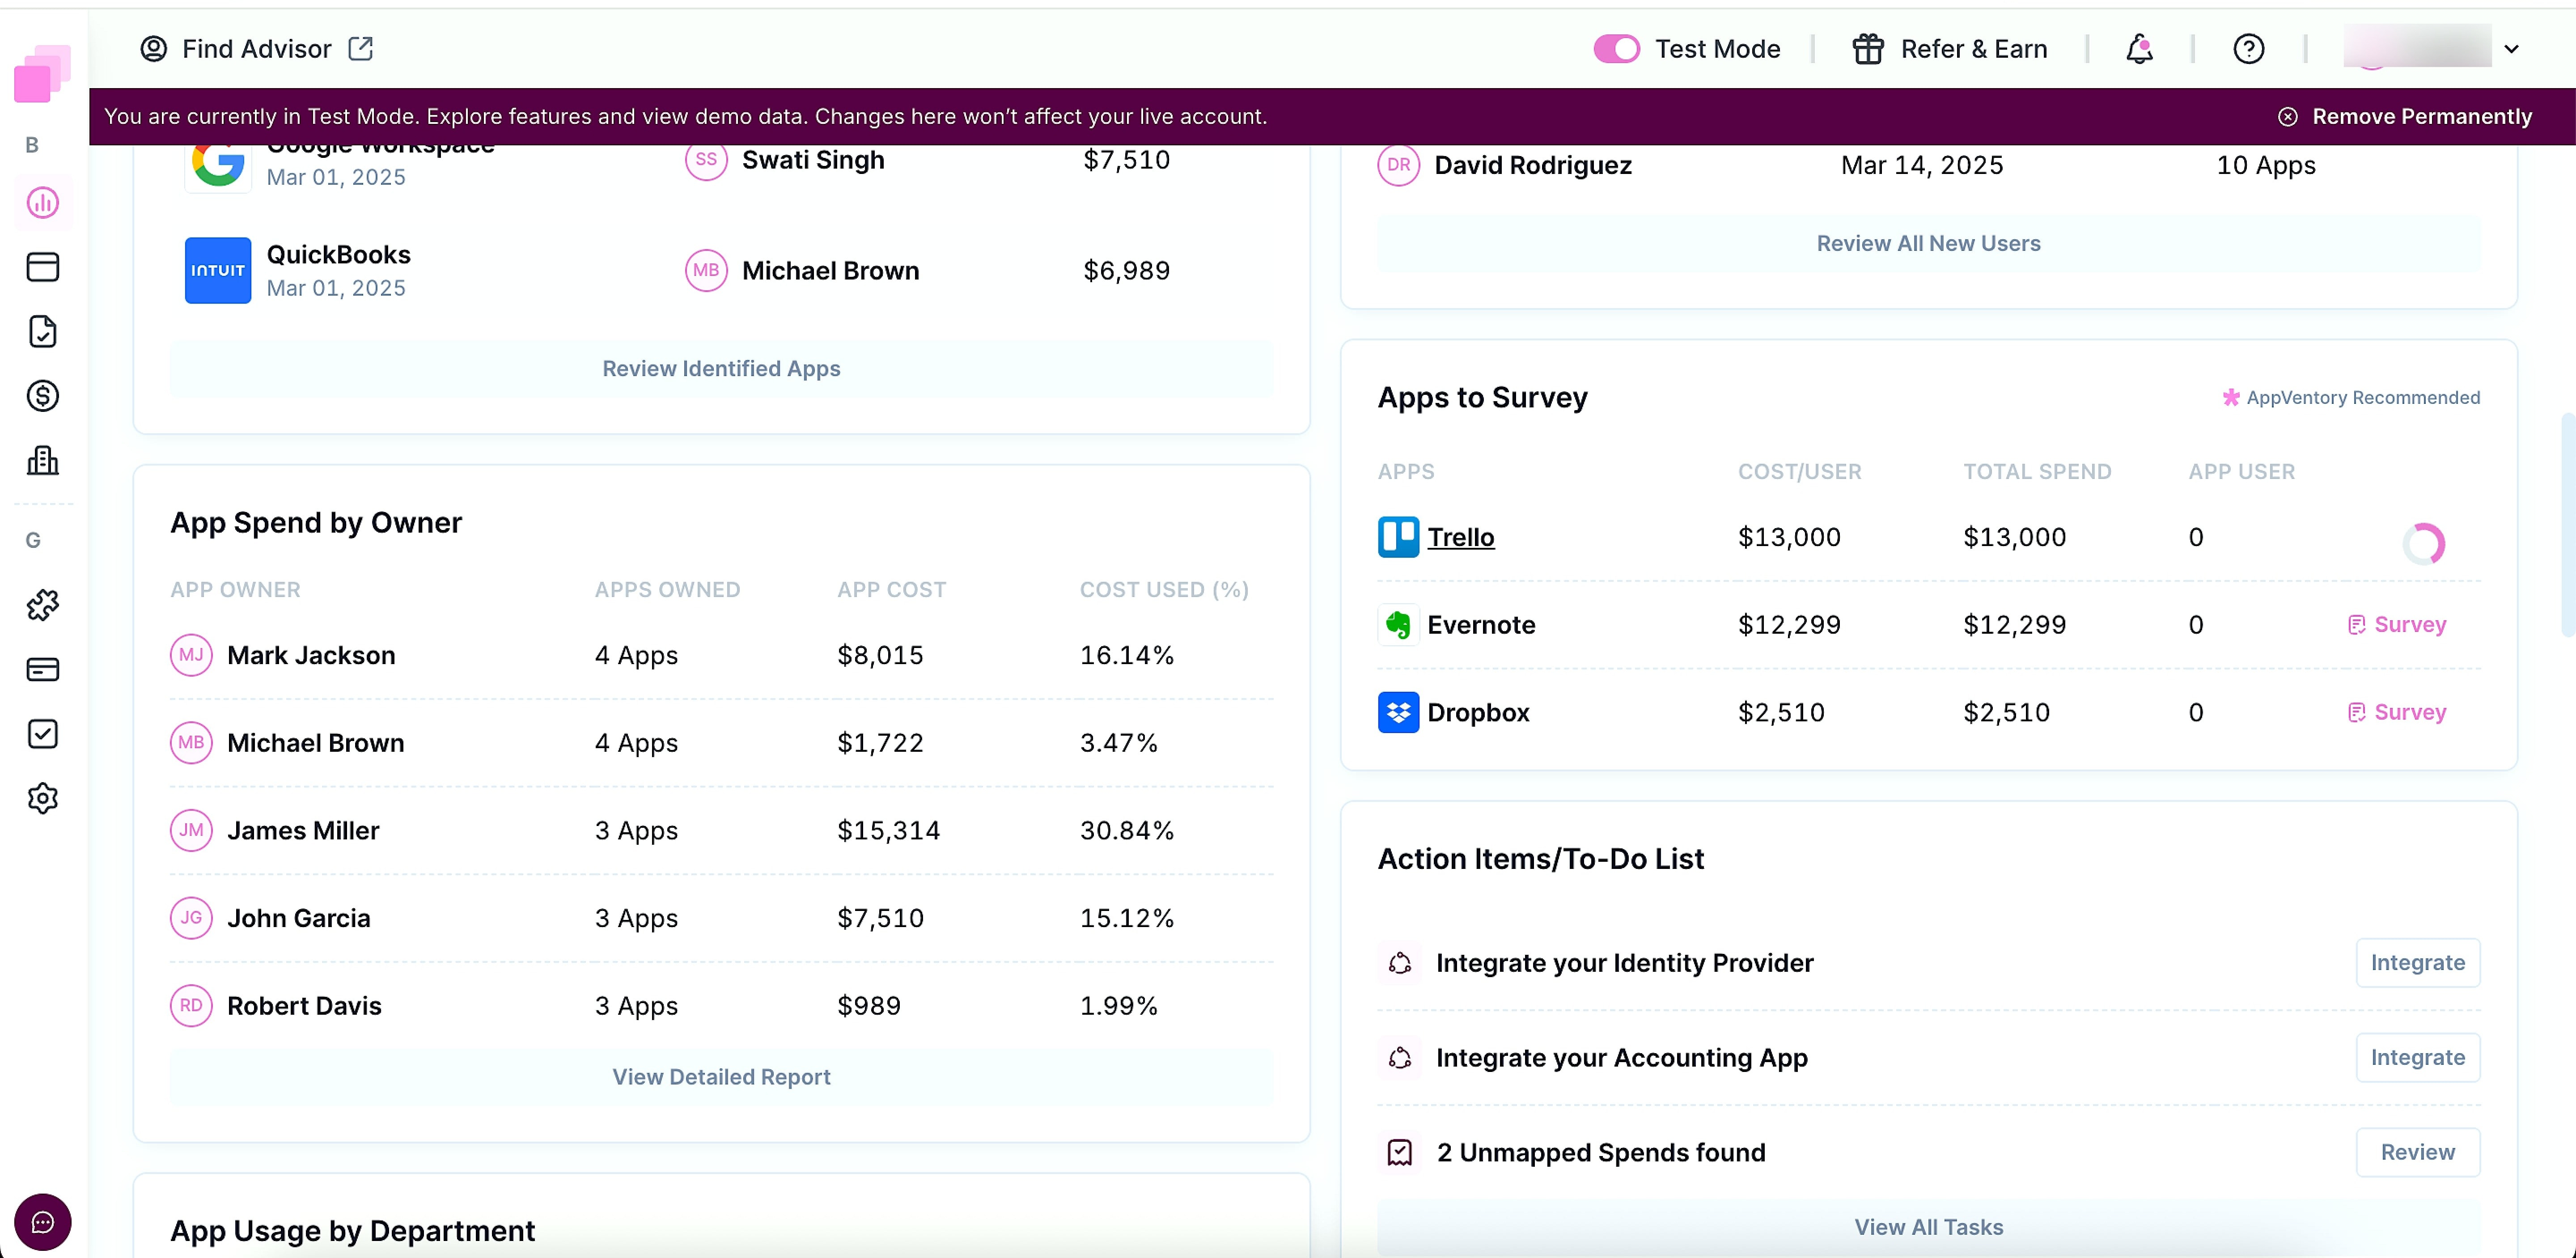This screenshot has height=1258, width=2576.
Task: Click Review Identified Apps
Action: click(x=721, y=369)
